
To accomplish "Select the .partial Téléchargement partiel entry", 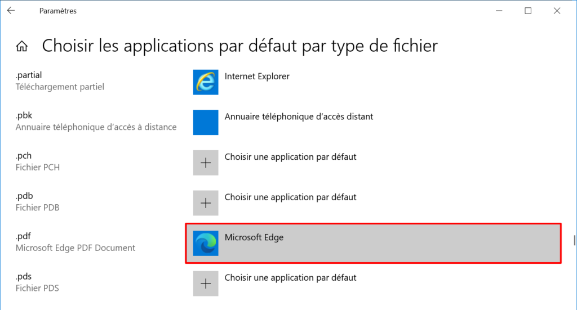I will click(x=60, y=81).
